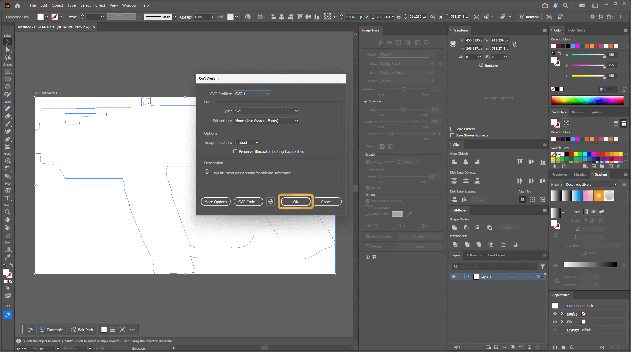Click Cancel in SVG Options
Screen dimensions: 631x352
tap(327, 202)
